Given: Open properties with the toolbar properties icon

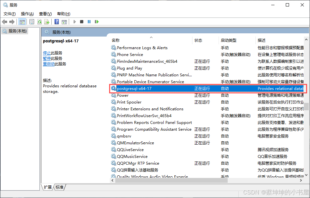Looking at the screenshot, I should pos(32,22).
